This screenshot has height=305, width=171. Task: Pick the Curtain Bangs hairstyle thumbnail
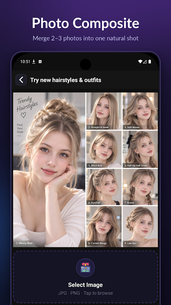coord(104,227)
